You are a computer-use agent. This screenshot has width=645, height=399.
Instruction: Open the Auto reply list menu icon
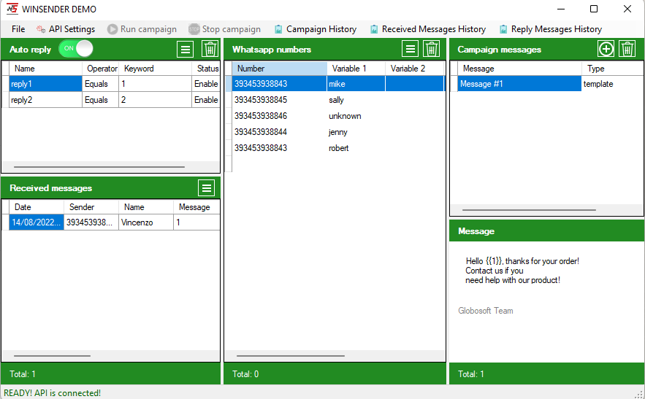tap(185, 49)
